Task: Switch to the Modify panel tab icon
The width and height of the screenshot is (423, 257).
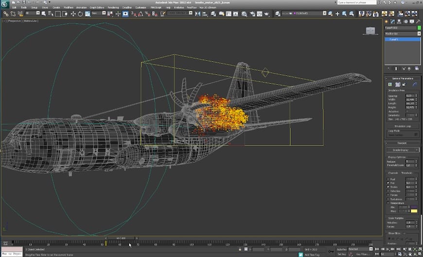Action: pyautogui.click(x=392, y=21)
